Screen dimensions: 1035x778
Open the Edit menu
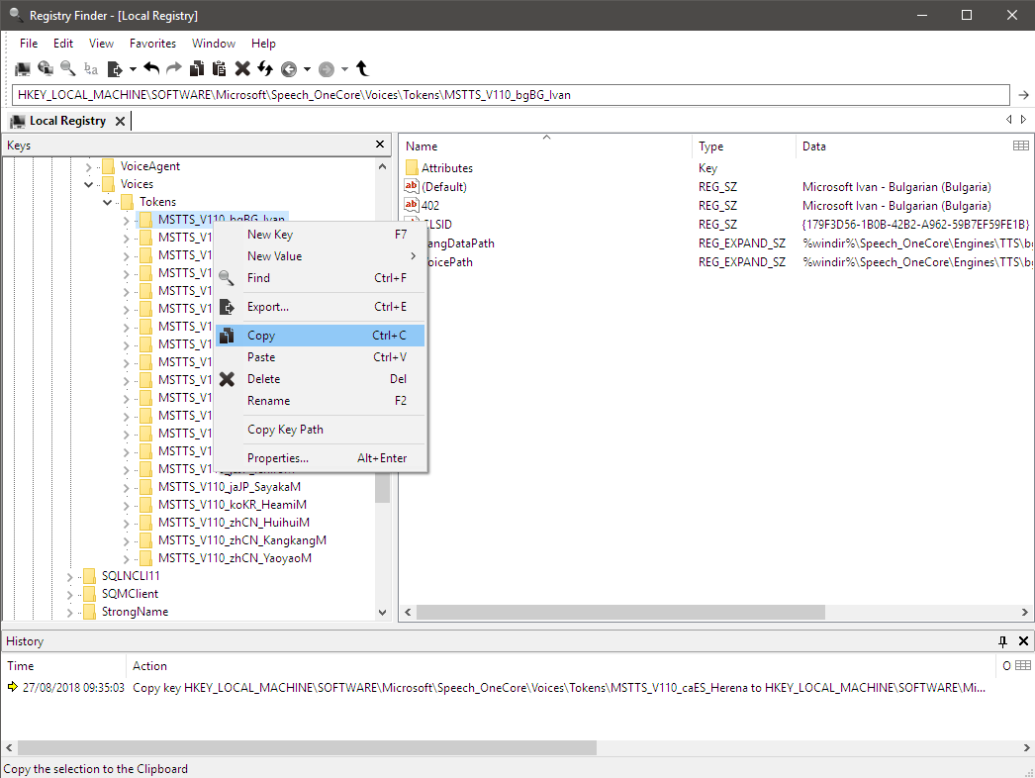coord(63,44)
